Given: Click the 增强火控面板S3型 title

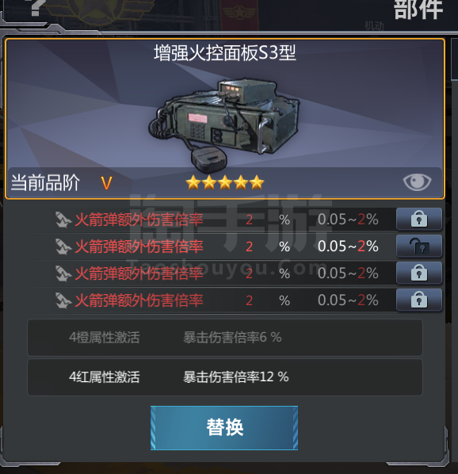Looking at the screenshot, I should tap(225, 53).
